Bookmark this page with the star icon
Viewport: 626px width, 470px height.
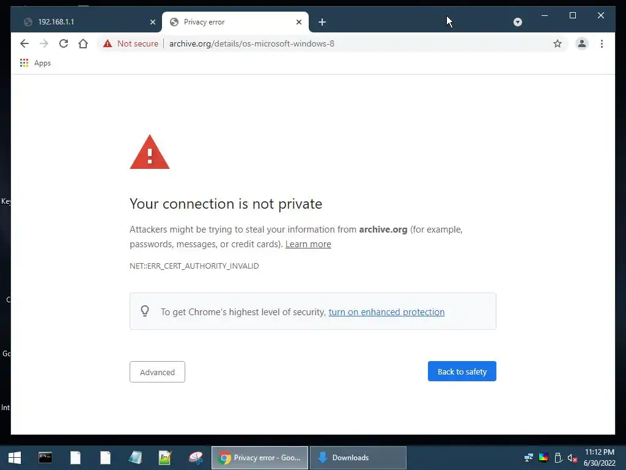tap(558, 43)
